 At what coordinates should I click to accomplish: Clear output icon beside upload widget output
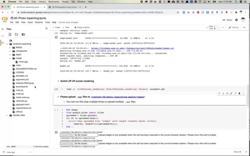click(x=56, y=132)
